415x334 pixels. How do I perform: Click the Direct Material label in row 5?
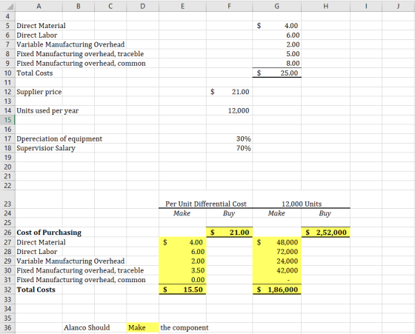41,26
